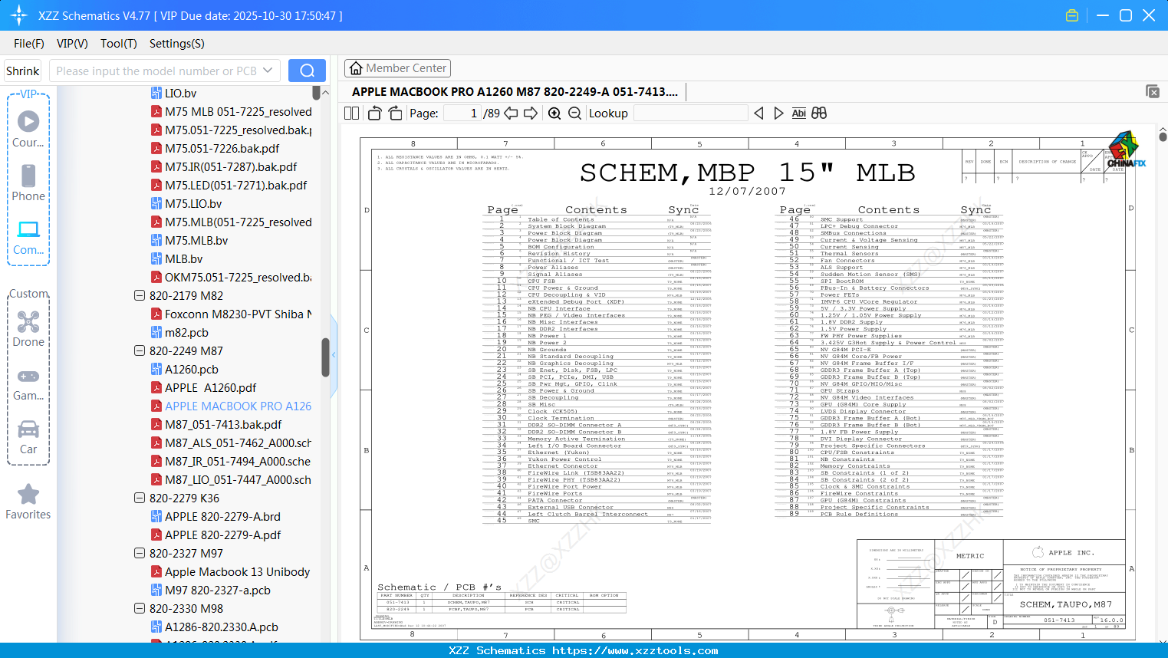Click the file tree scroll-up arrow
The image size is (1168, 658).
(325, 93)
